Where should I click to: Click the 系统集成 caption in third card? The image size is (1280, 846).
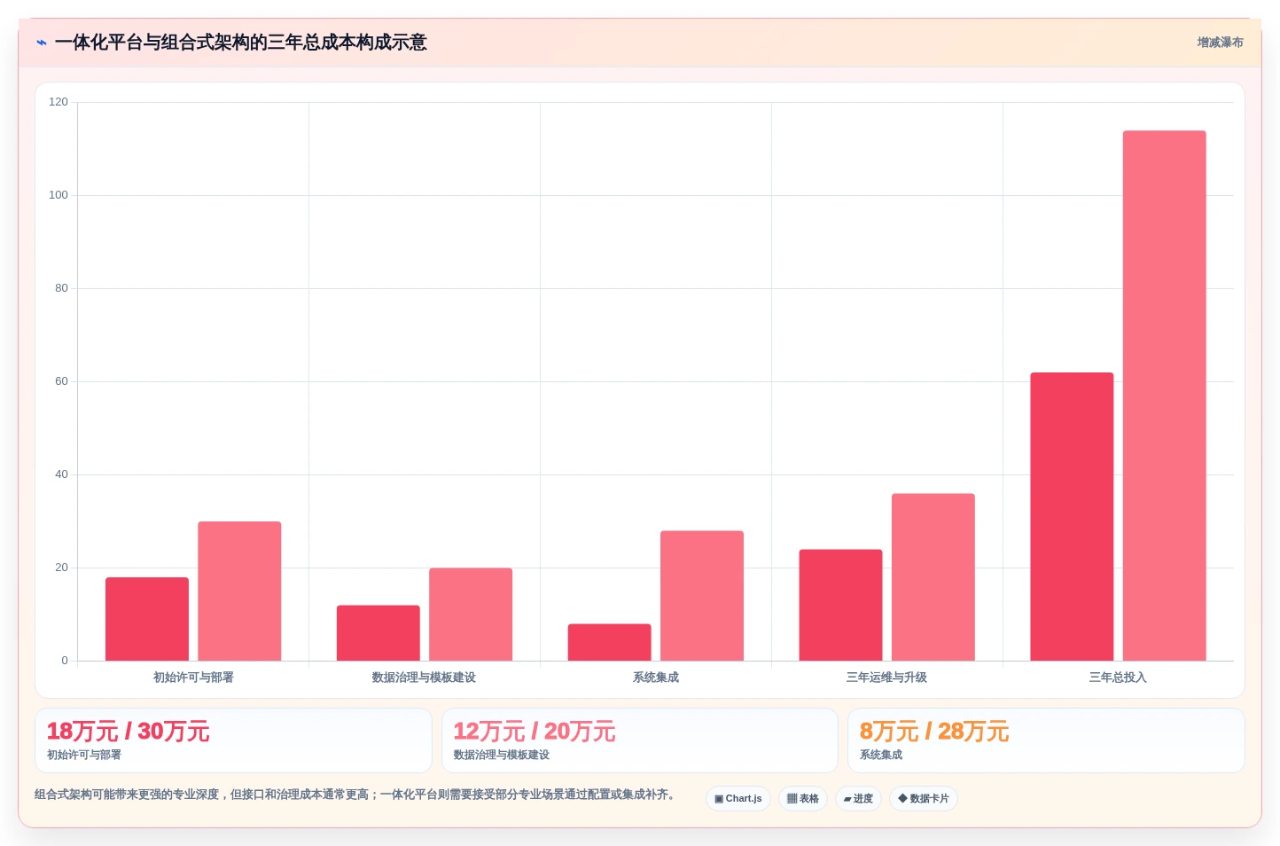[881, 756]
